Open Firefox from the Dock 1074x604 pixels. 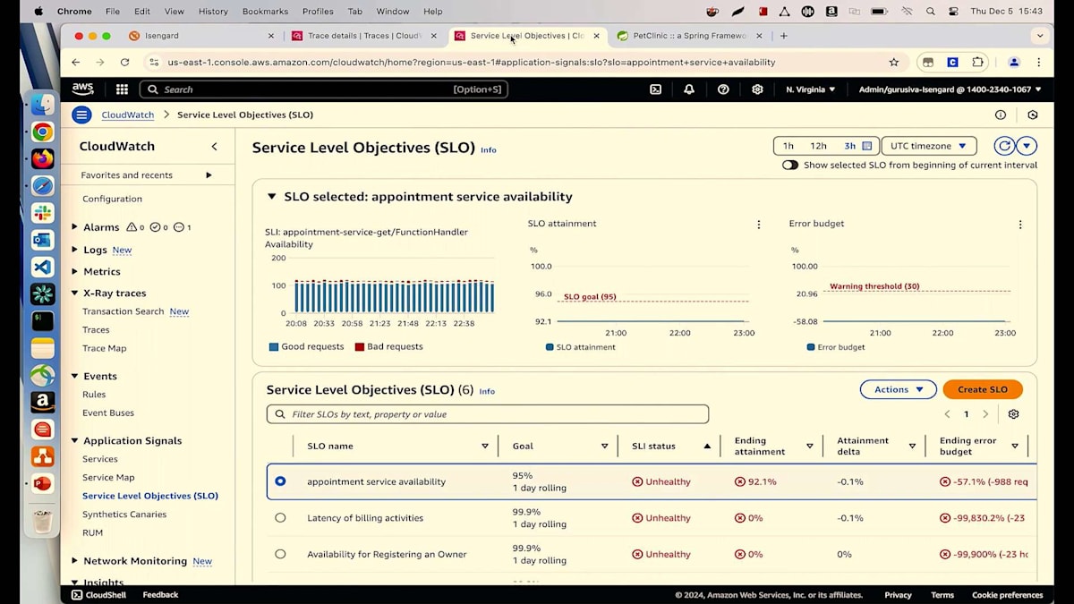coord(42,158)
